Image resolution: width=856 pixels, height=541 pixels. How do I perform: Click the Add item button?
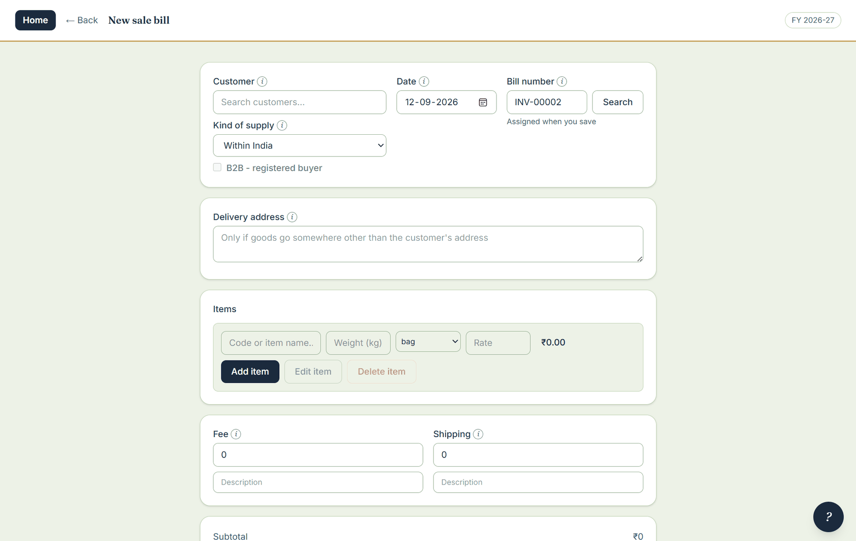tap(250, 372)
